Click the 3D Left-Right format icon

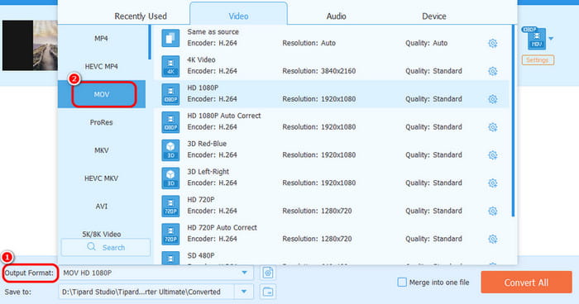pyautogui.click(x=170, y=178)
